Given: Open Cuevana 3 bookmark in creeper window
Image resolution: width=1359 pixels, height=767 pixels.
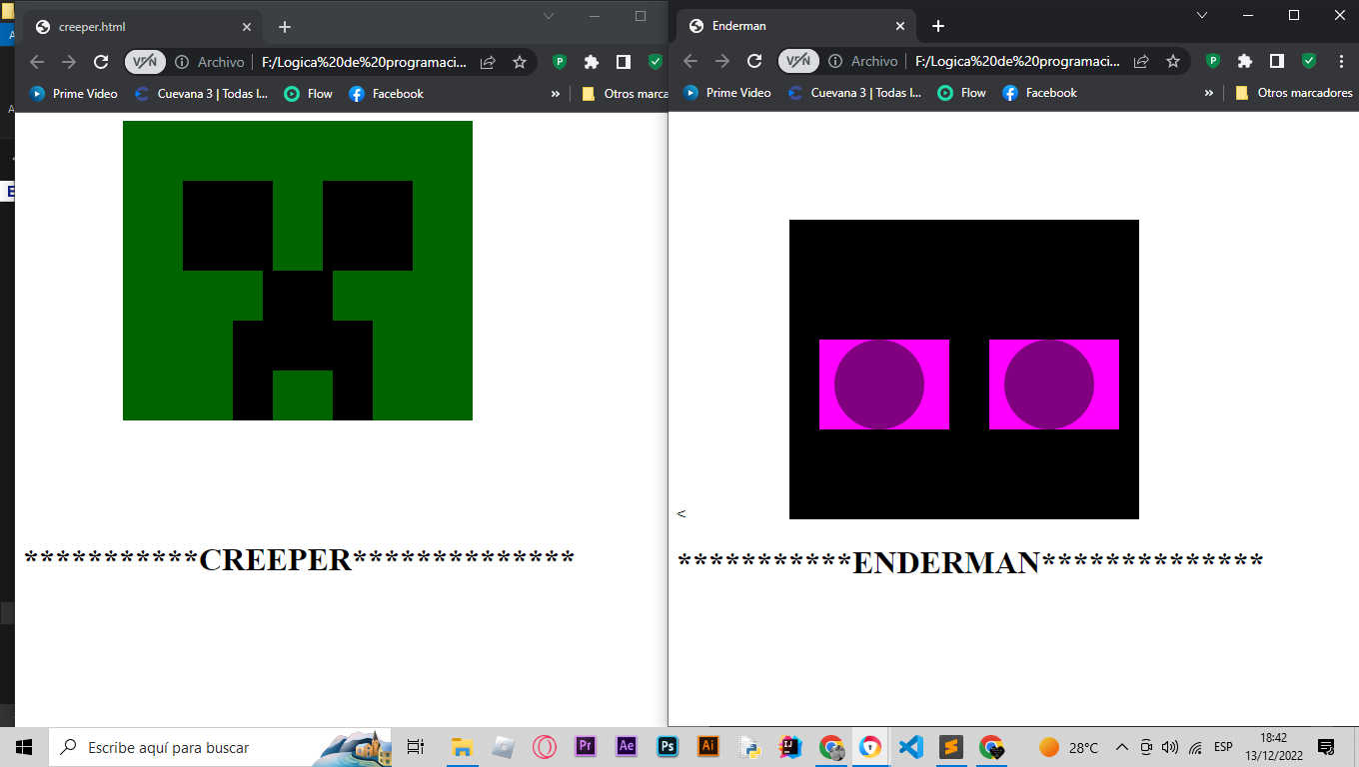Looking at the screenshot, I should 201,94.
